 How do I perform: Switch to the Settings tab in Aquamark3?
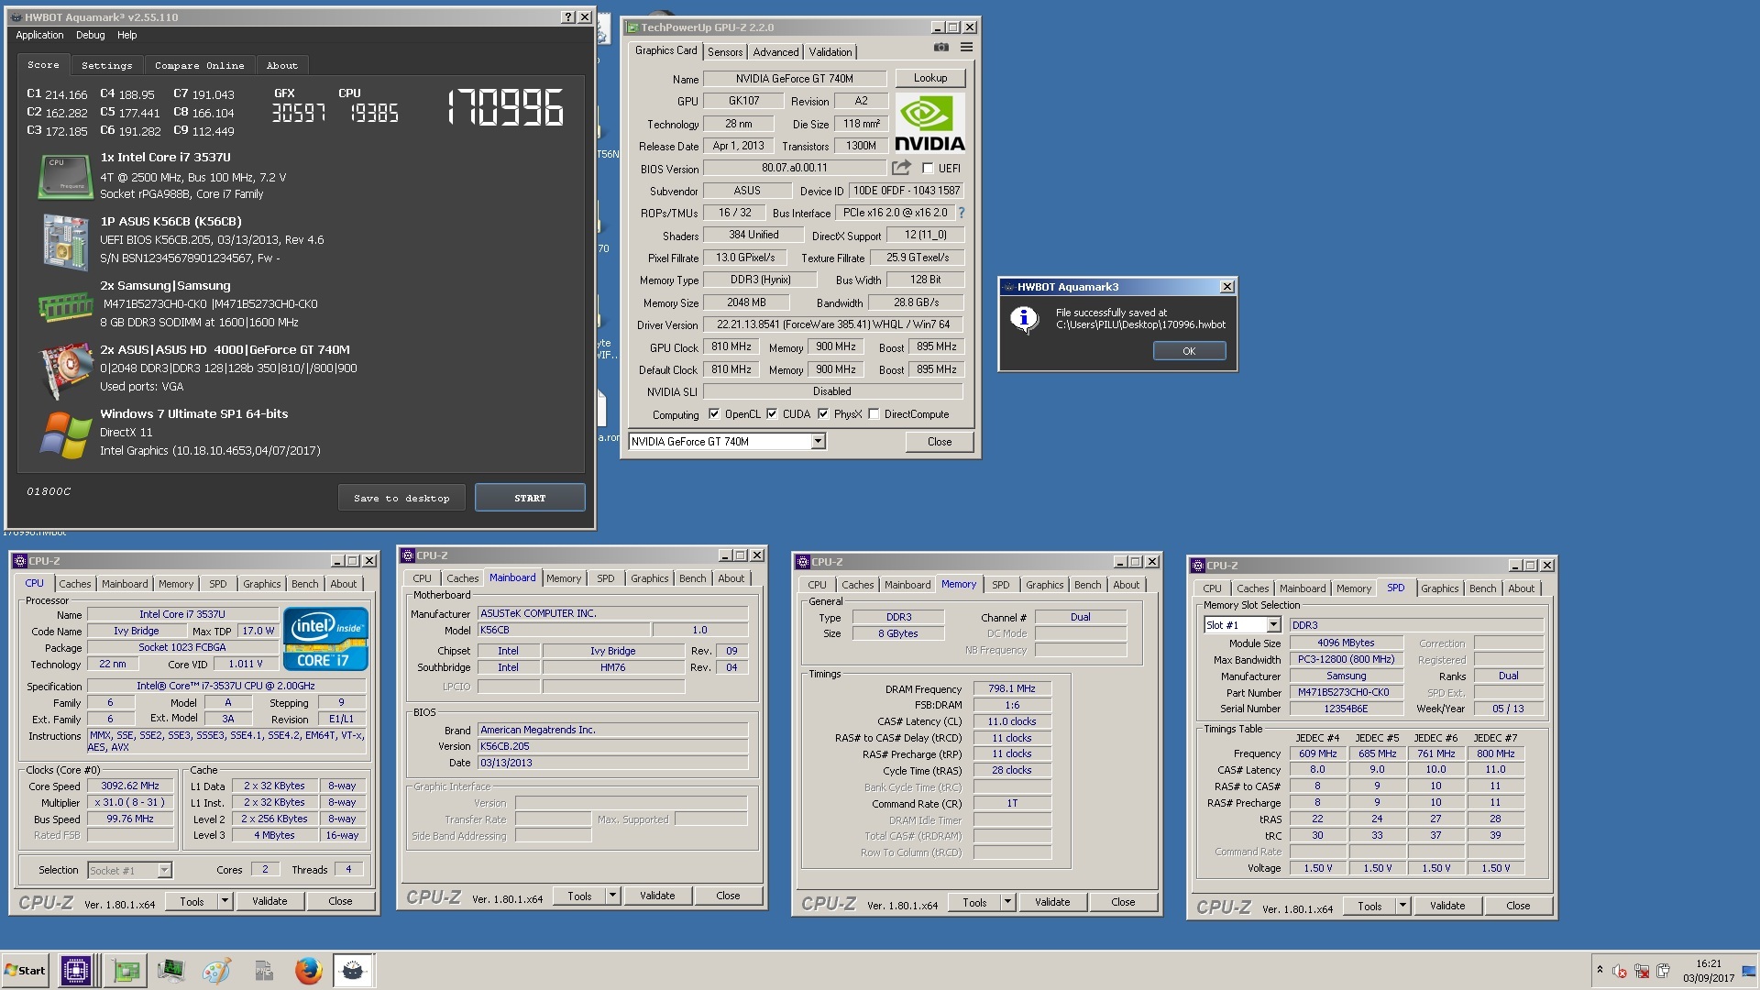(106, 65)
